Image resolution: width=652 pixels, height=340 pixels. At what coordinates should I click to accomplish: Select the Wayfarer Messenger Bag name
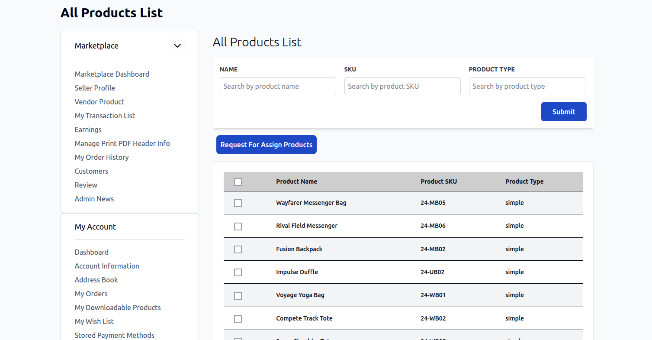(x=311, y=203)
